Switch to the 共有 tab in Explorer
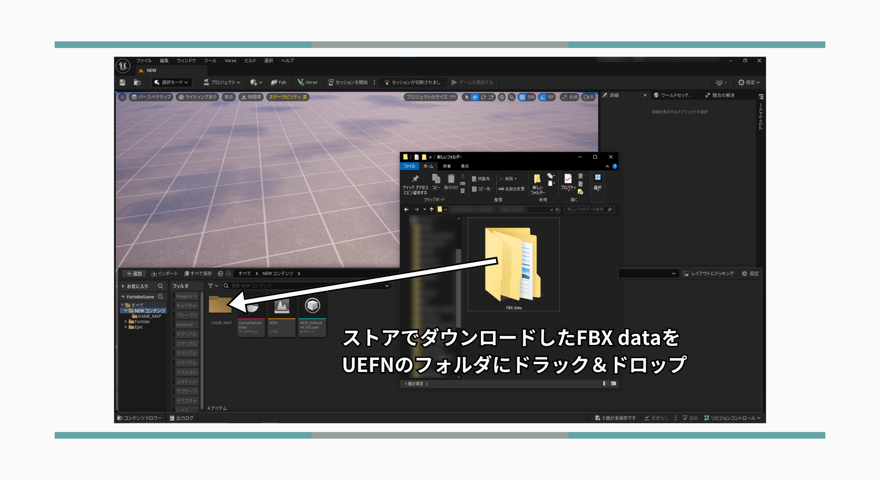The image size is (880, 480). [x=446, y=166]
